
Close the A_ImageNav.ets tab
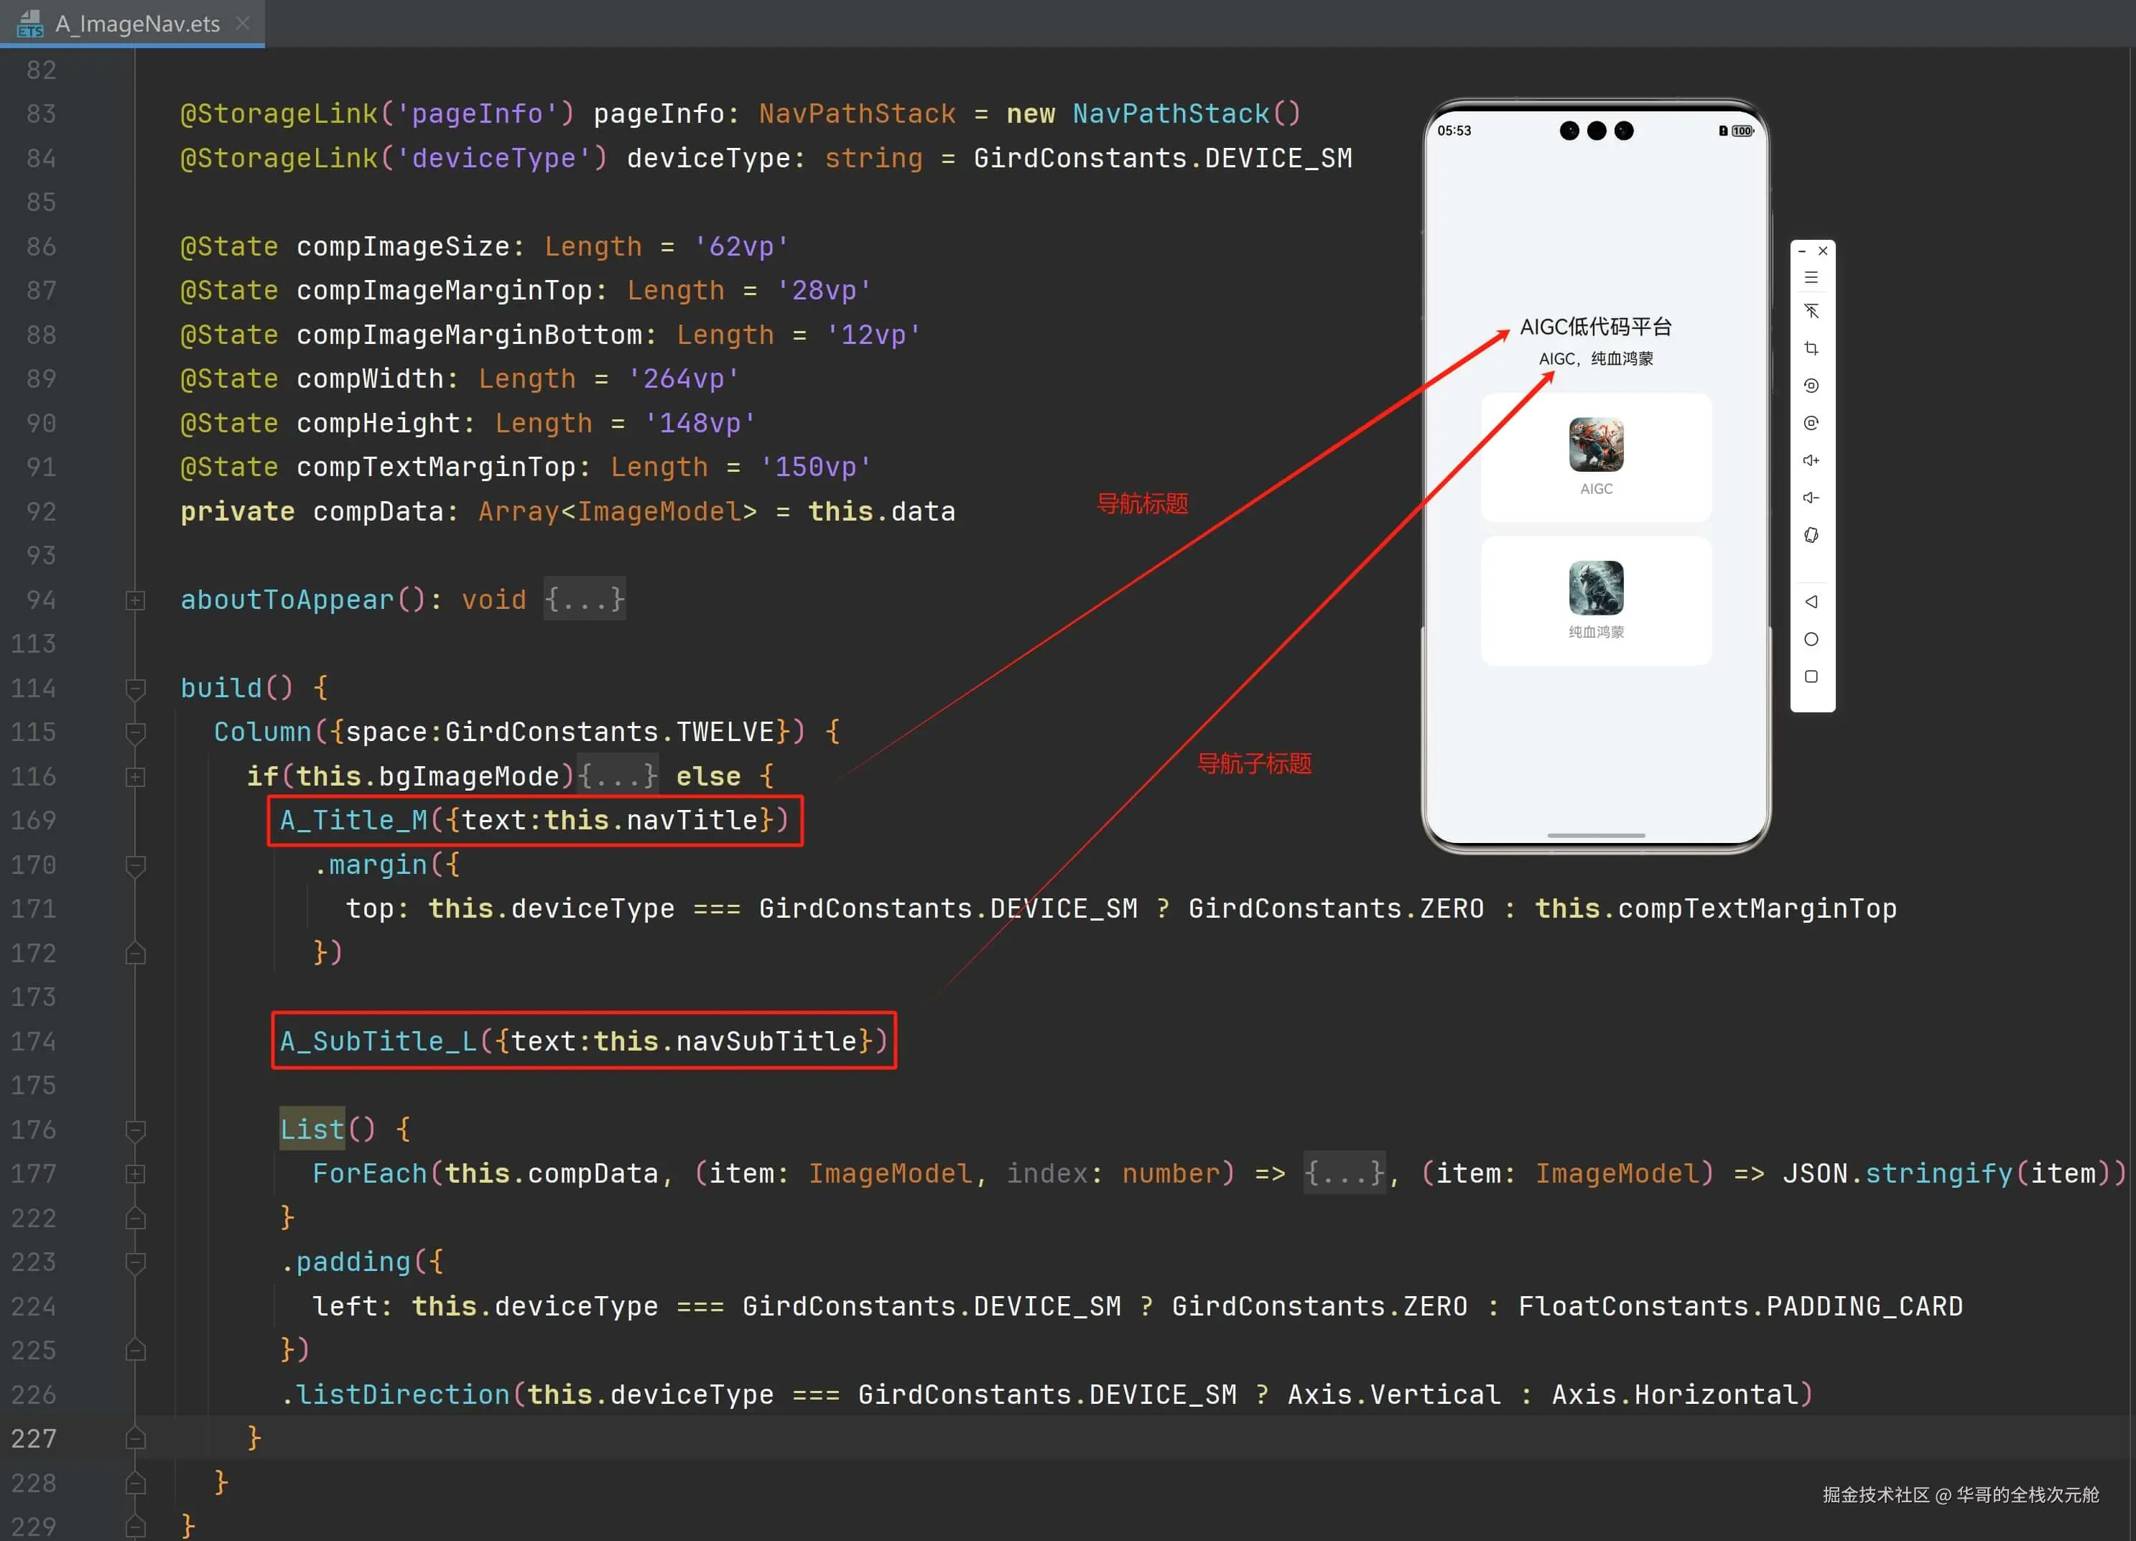[x=243, y=24]
